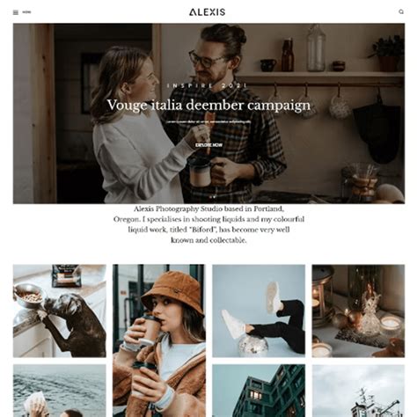Click the Alexis Photography Studio intro paragraph
This screenshot has height=417, width=417.
[208, 224]
